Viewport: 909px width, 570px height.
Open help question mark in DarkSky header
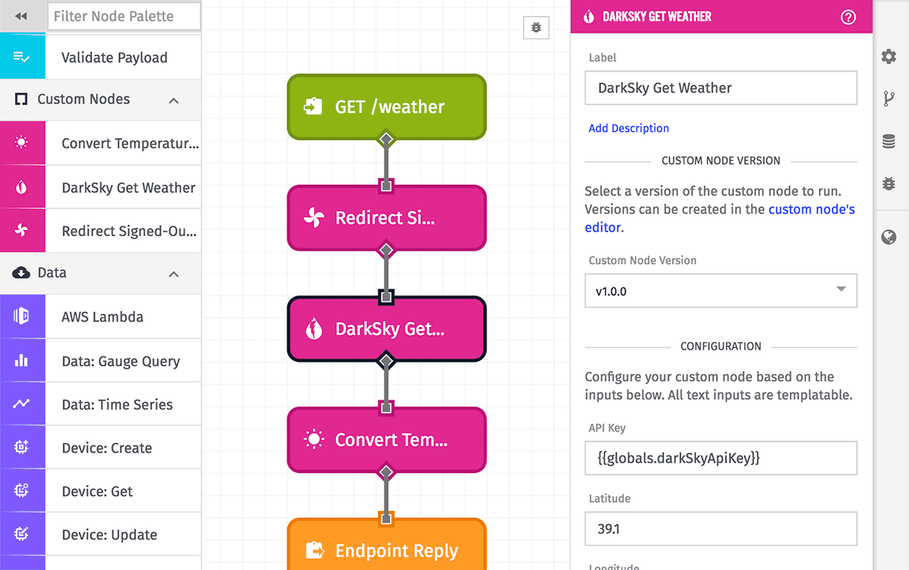click(848, 17)
